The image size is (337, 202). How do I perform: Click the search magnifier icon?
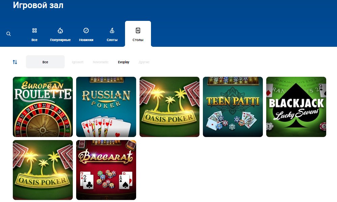click(x=9, y=34)
